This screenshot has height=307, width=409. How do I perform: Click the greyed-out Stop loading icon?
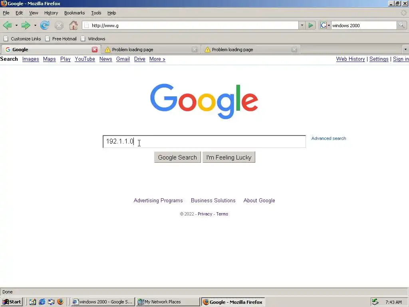59,25
